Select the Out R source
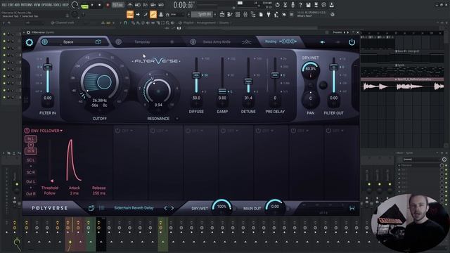Image resolution: width=450 pixels, height=253 pixels. (x=31, y=194)
